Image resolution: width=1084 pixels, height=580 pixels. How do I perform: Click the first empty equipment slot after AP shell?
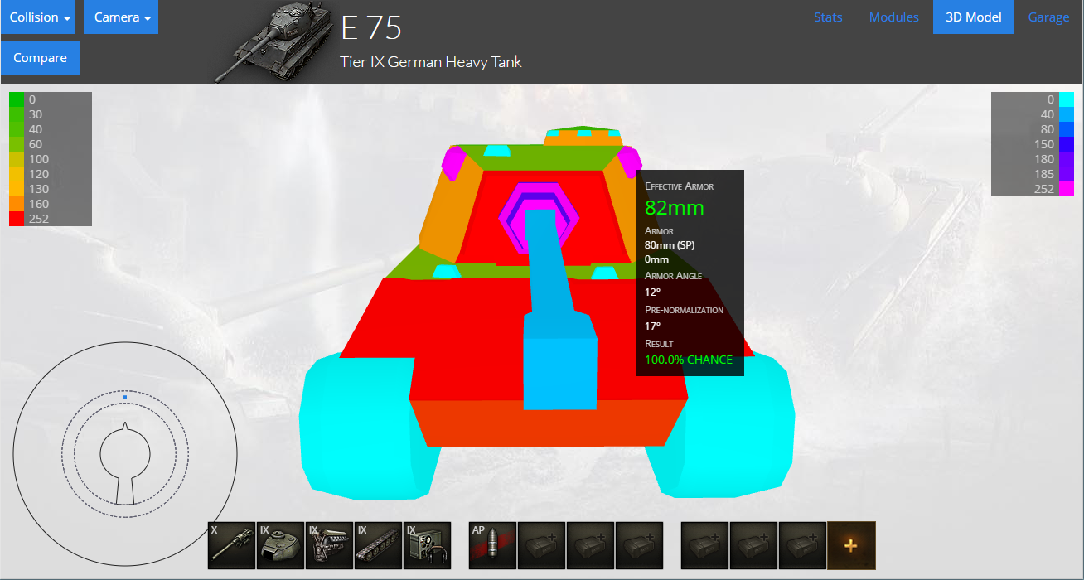click(541, 545)
